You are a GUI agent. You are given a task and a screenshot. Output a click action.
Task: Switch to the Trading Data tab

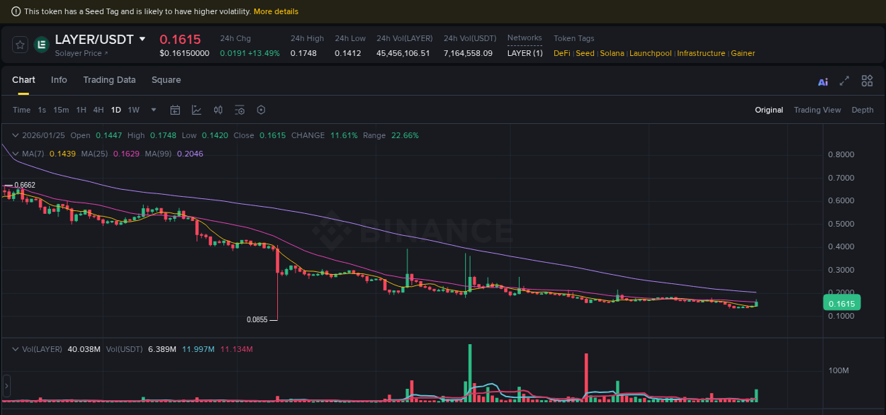(x=109, y=80)
